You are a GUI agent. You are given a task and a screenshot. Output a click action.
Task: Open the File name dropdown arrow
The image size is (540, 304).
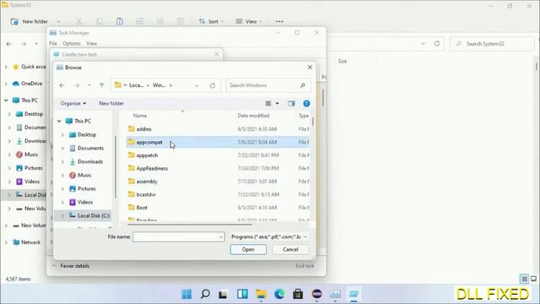220,236
